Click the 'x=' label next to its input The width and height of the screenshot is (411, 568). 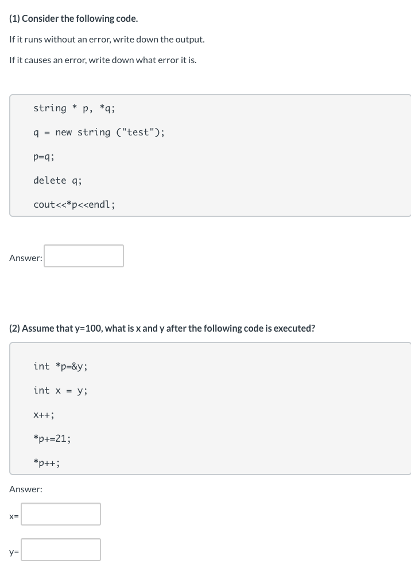point(14,517)
